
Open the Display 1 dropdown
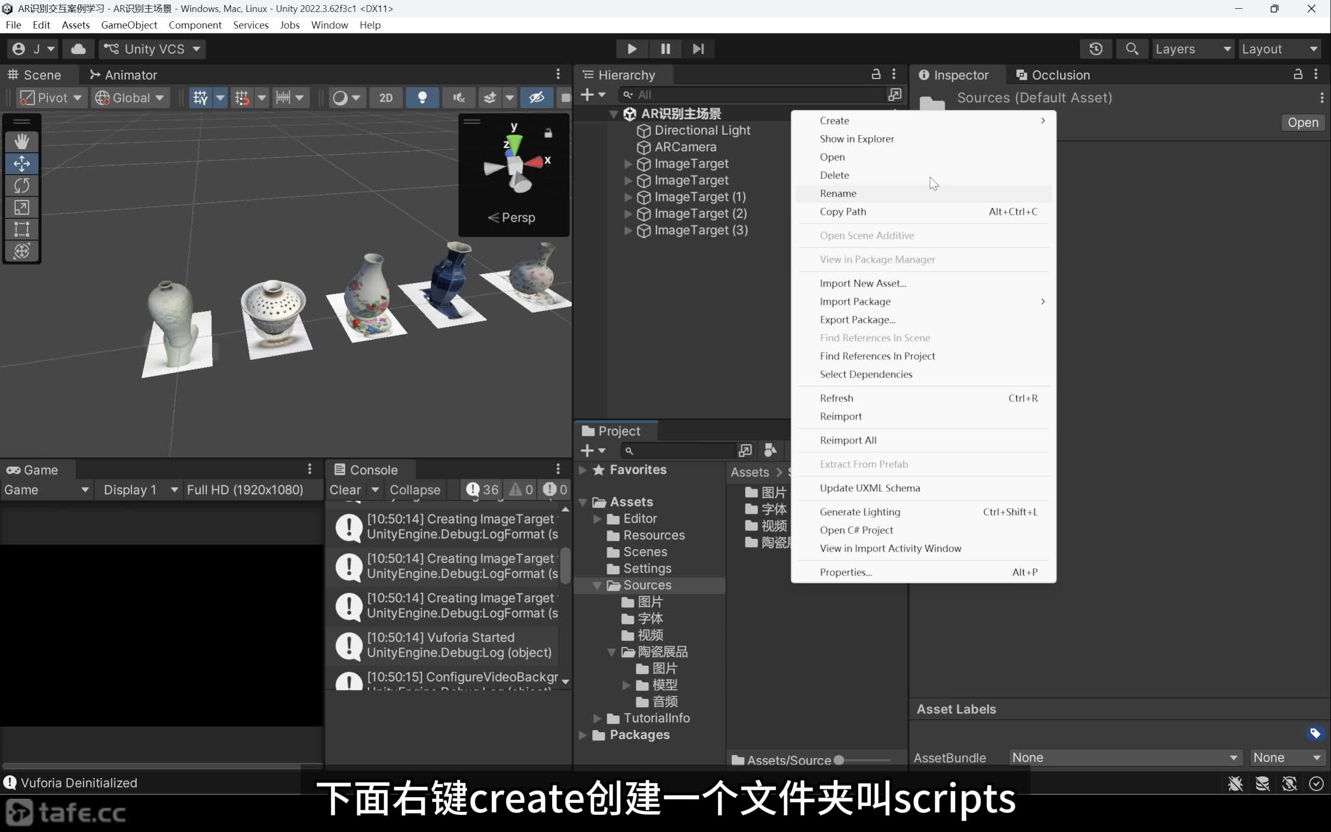pos(140,490)
